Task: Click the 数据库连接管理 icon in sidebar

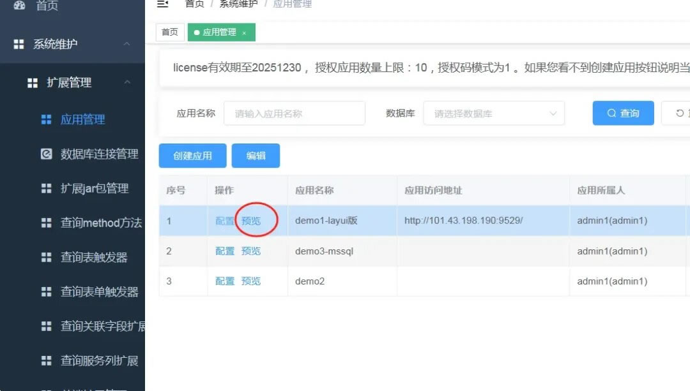Action: click(46, 154)
